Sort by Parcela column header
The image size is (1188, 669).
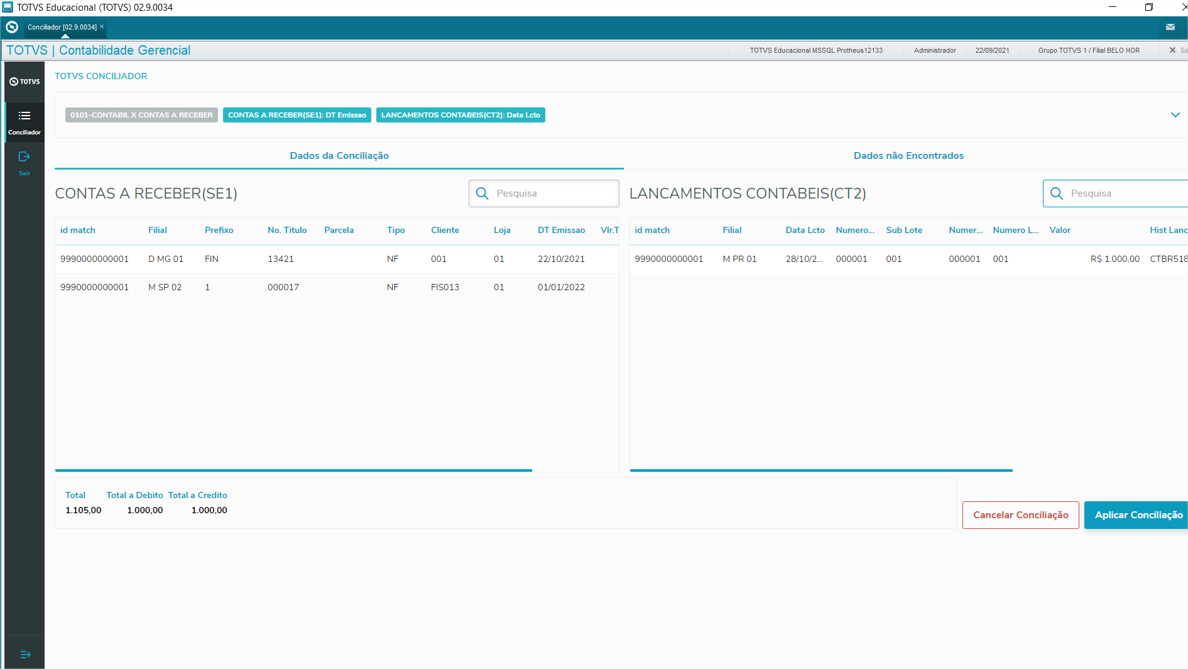click(339, 231)
